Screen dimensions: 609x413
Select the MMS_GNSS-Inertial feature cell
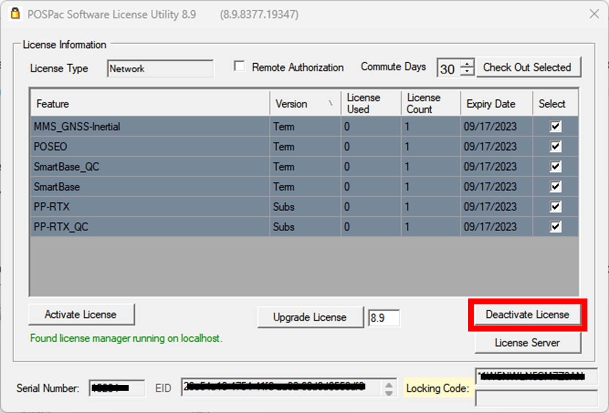[150, 126]
